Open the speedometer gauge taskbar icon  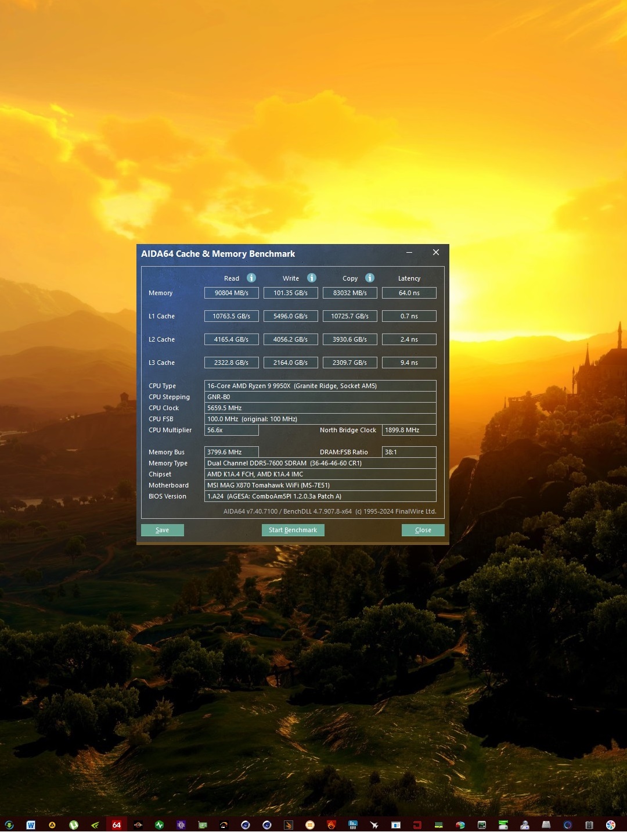224,824
